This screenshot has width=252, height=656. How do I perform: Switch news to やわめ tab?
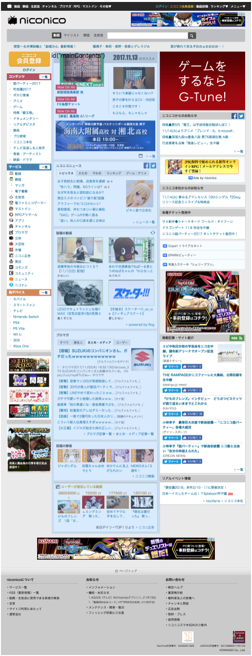click(x=97, y=173)
